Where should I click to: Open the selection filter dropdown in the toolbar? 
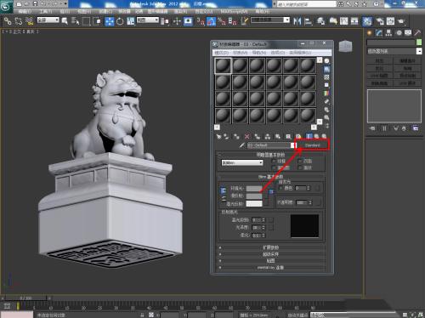[x=48, y=20]
